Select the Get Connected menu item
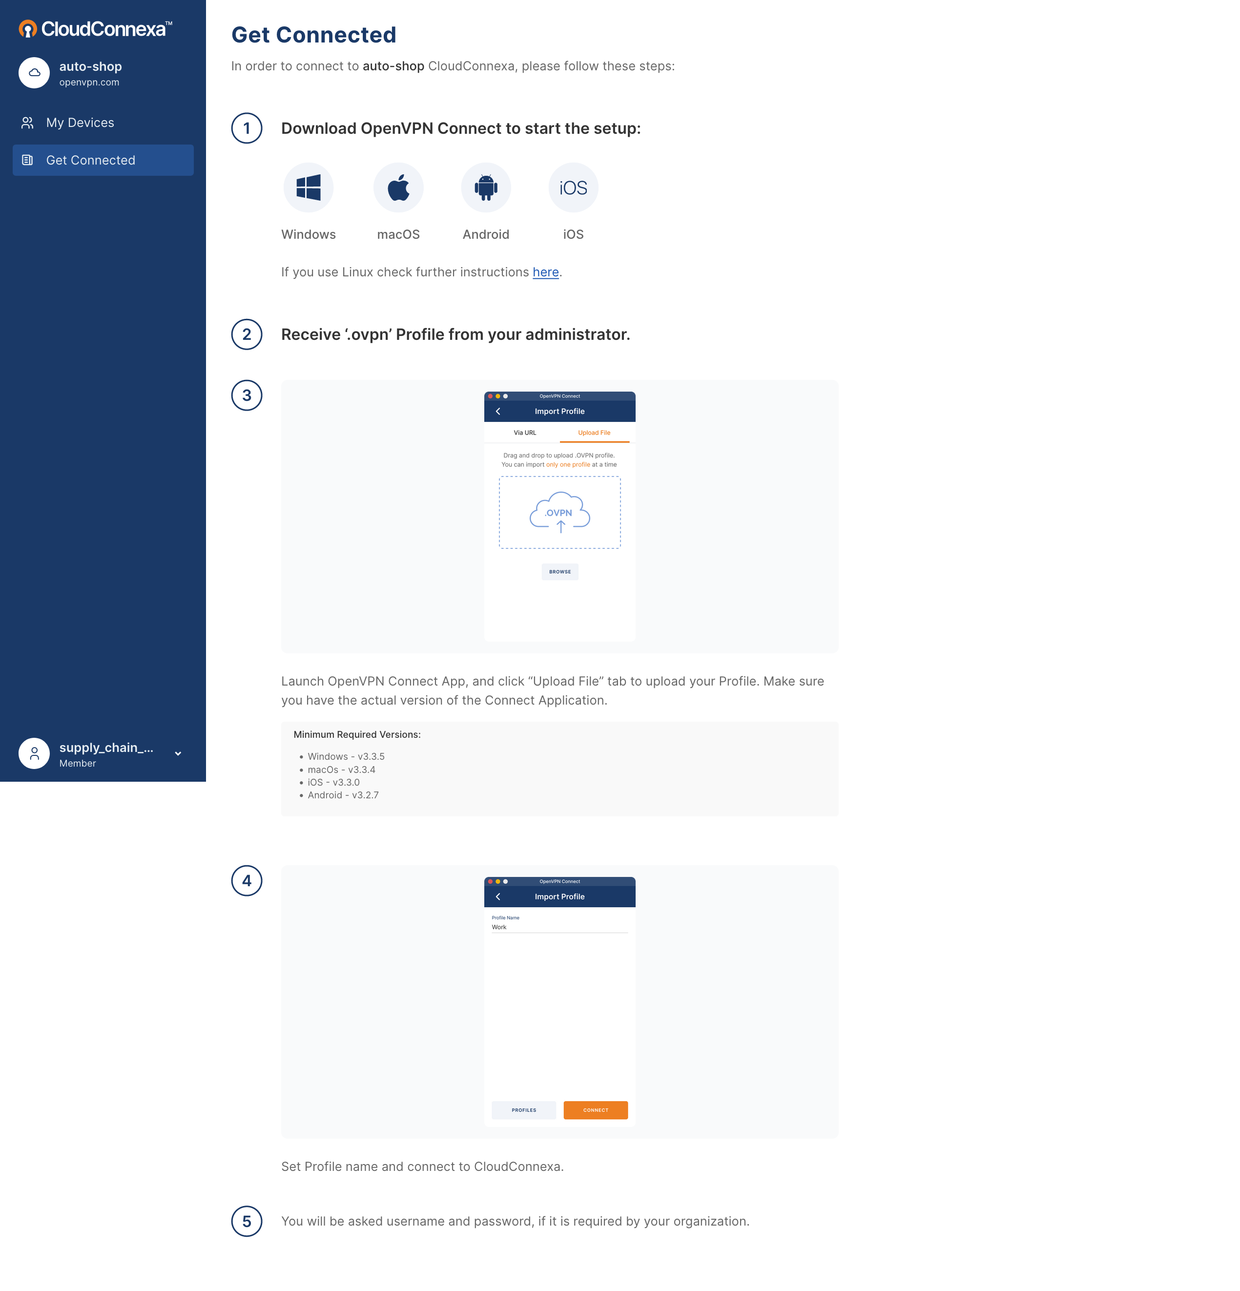This screenshot has height=1291, width=1240. pyautogui.click(x=103, y=159)
